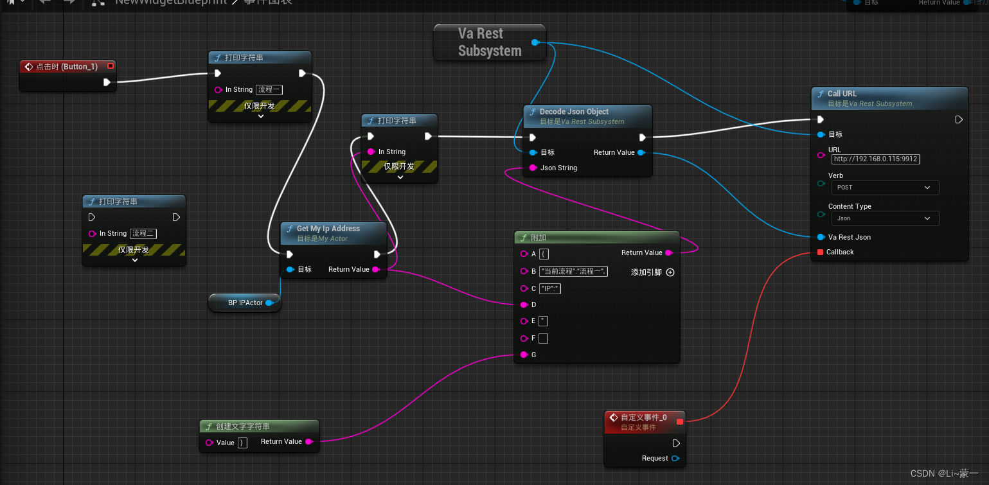The height and width of the screenshot is (485, 989).
Task: Click the In String field containing 流程一
Action: [x=269, y=90]
